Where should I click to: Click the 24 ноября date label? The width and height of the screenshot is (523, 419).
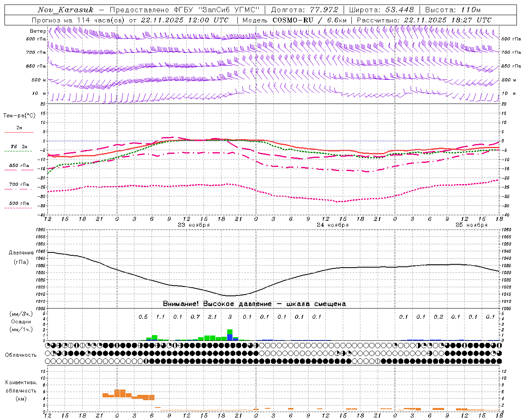333,225
